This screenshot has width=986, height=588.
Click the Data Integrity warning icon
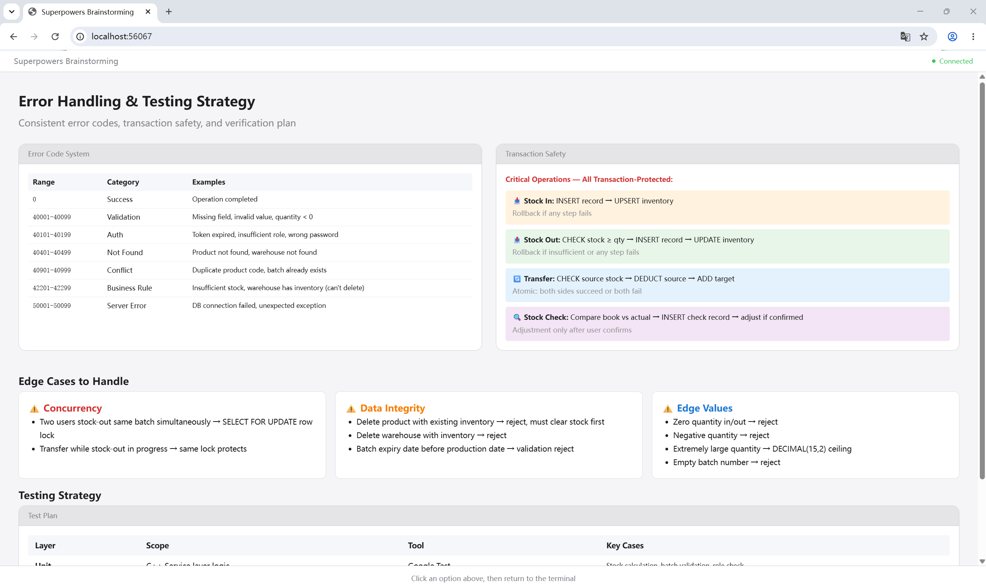[351, 408]
